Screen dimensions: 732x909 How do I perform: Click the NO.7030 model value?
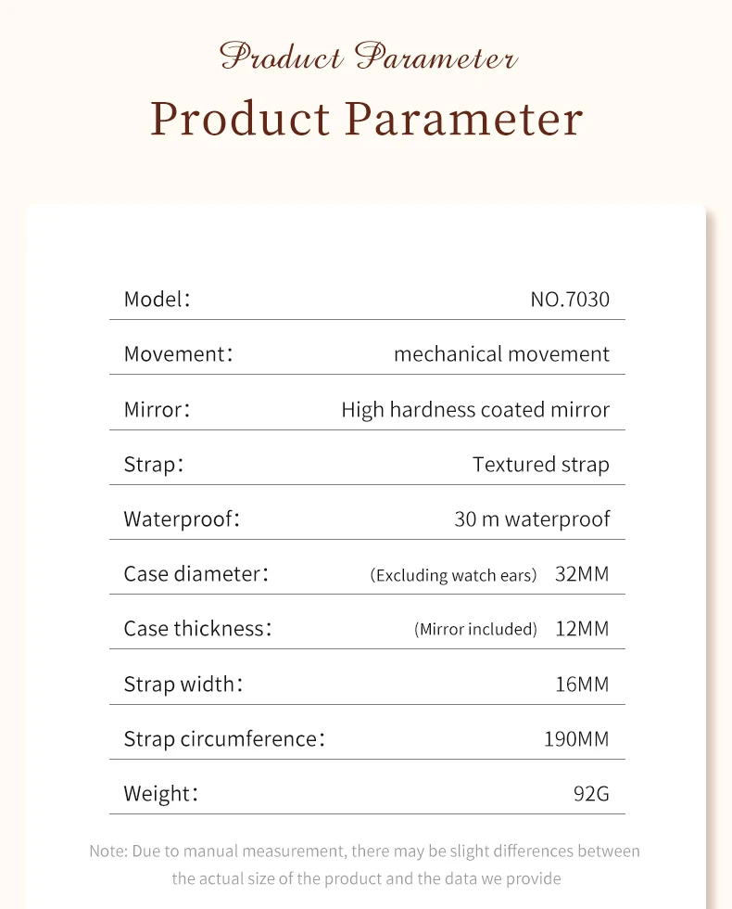(x=570, y=299)
